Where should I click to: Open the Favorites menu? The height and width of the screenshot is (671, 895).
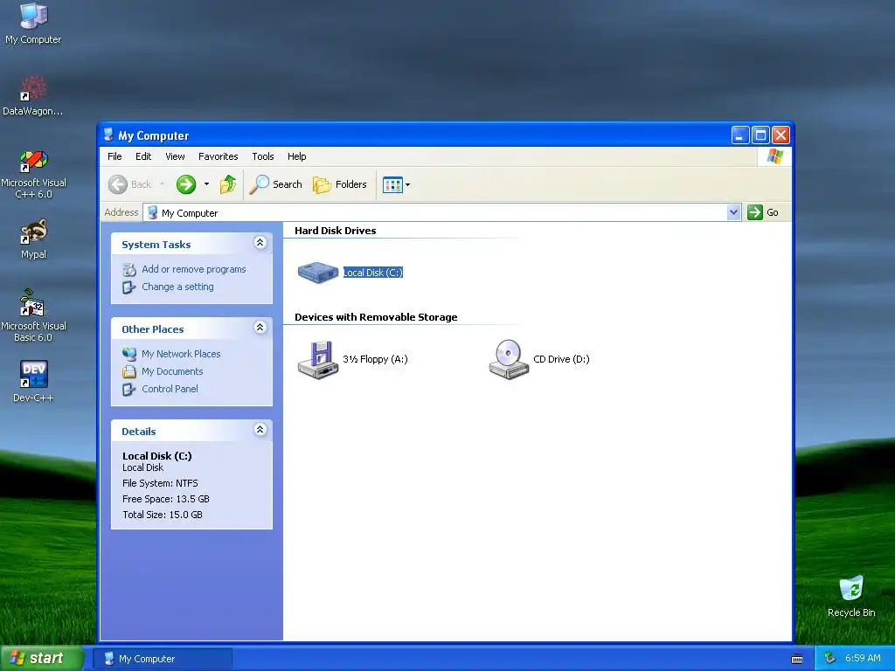(x=218, y=156)
